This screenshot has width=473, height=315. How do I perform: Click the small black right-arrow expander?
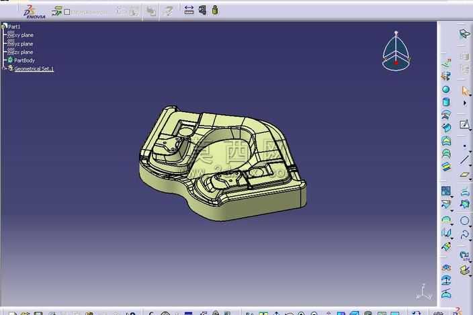coord(464,103)
